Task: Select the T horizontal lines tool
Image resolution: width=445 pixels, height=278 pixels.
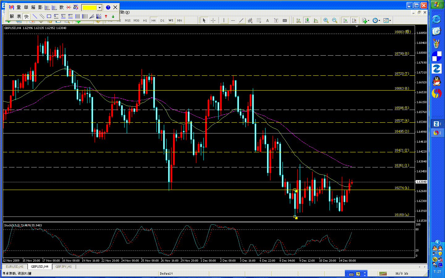Action: coord(70,16)
